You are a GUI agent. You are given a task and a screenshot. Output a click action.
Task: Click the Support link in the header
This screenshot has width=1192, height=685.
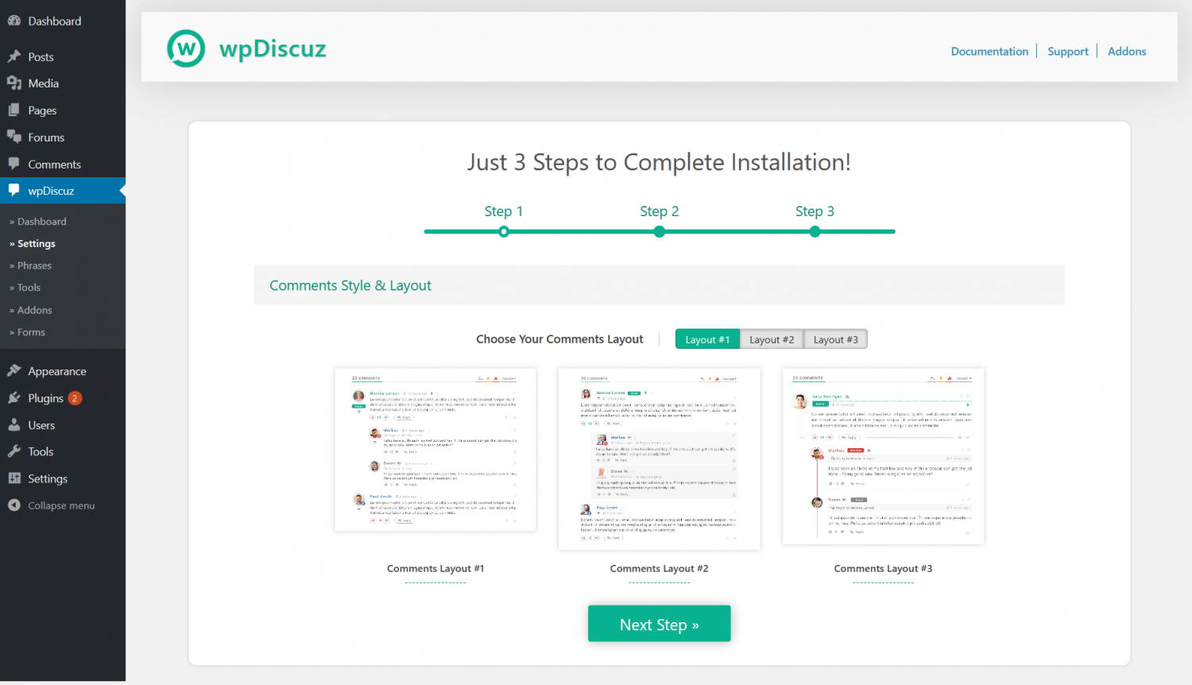pos(1067,51)
